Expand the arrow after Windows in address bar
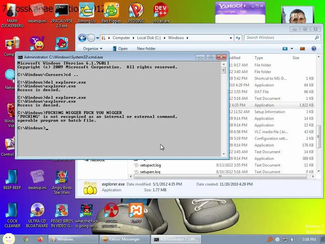325x244 pixels. pos(187,38)
